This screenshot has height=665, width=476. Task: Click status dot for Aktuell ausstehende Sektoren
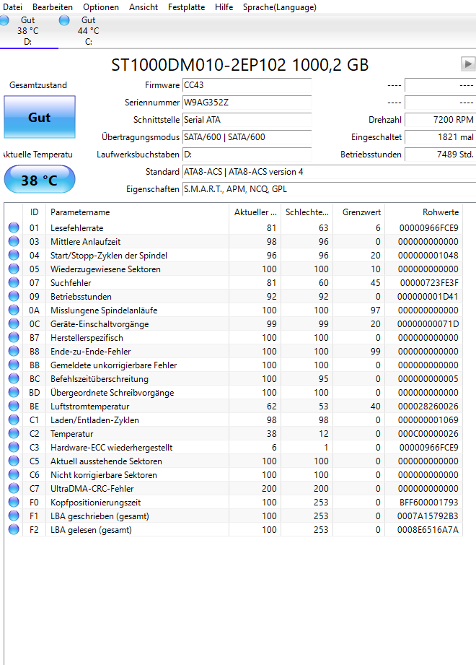(14, 461)
